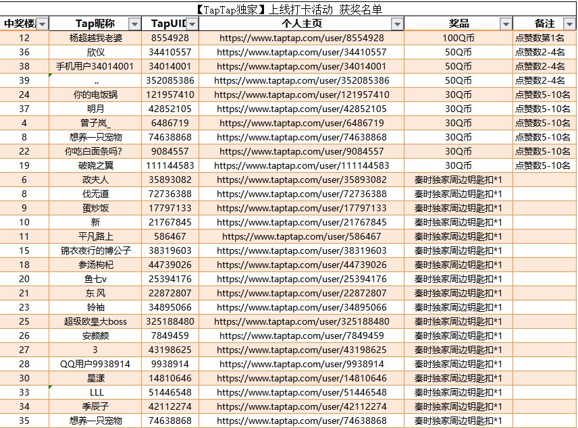Open the taptap.com/user/586467 profile link

[302, 237]
